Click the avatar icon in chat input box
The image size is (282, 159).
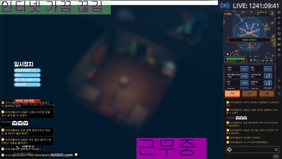click(229, 149)
